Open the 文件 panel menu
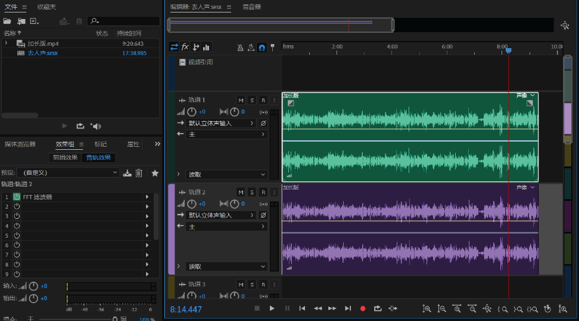 click(x=24, y=7)
